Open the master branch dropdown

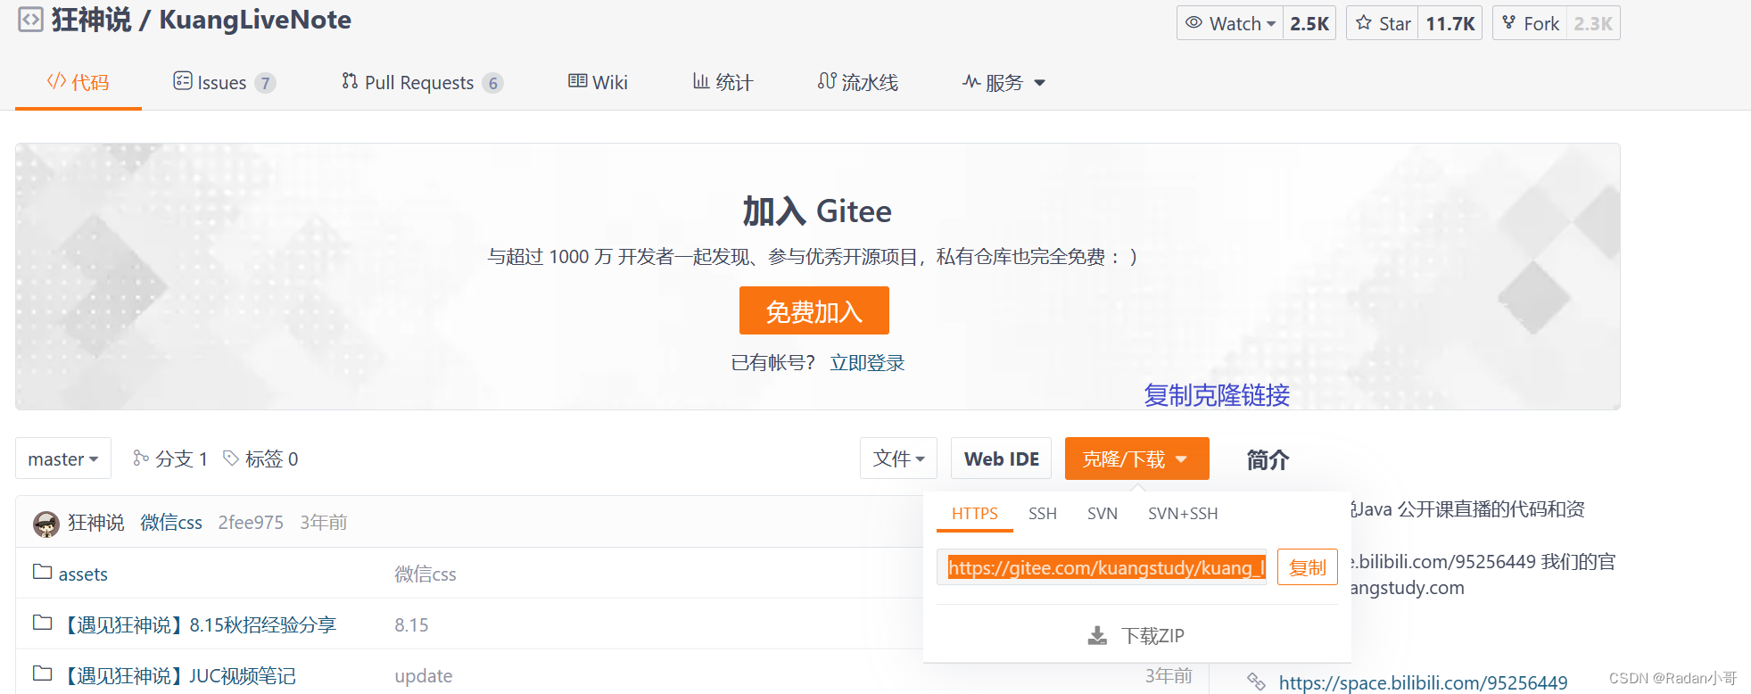coord(63,459)
